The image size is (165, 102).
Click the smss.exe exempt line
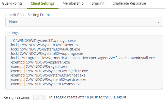click(46, 84)
